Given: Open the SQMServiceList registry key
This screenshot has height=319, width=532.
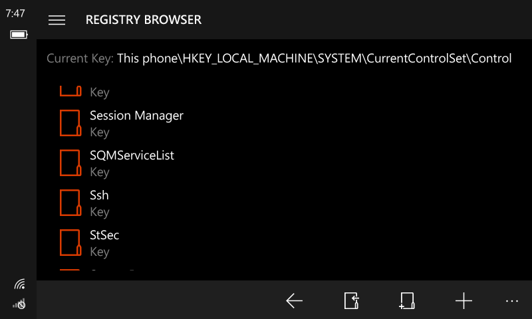Looking at the screenshot, I should tap(132, 156).
